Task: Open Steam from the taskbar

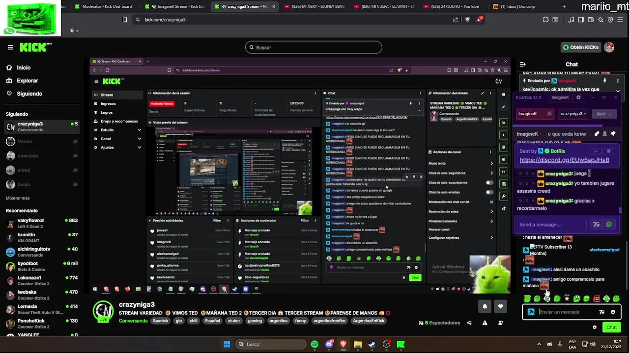Action: (x=372, y=344)
